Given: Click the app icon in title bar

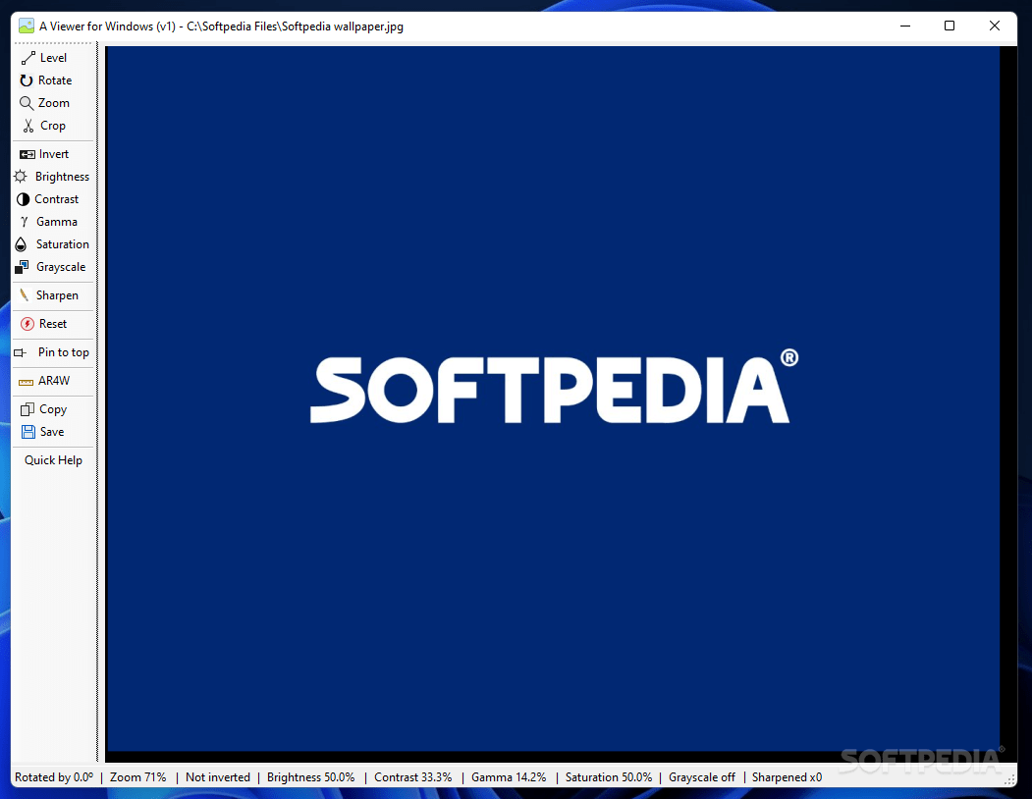Looking at the screenshot, I should pos(27,27).
